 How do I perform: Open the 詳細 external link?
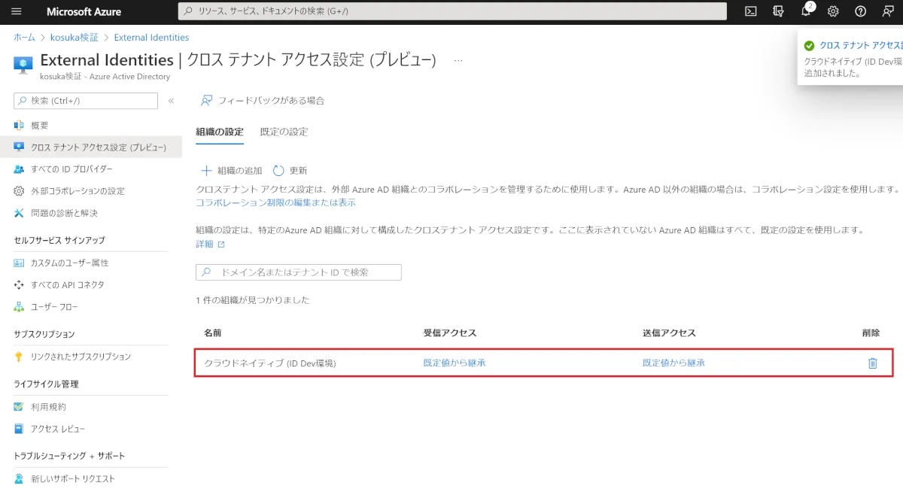(210, 244)
